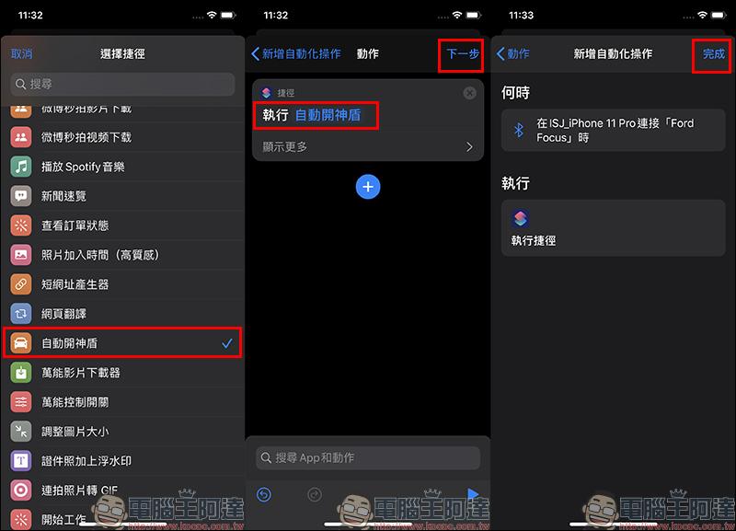736x531 pixels.
Task: Click the news browsing shortcut icon
Action: tap(20, 196)
